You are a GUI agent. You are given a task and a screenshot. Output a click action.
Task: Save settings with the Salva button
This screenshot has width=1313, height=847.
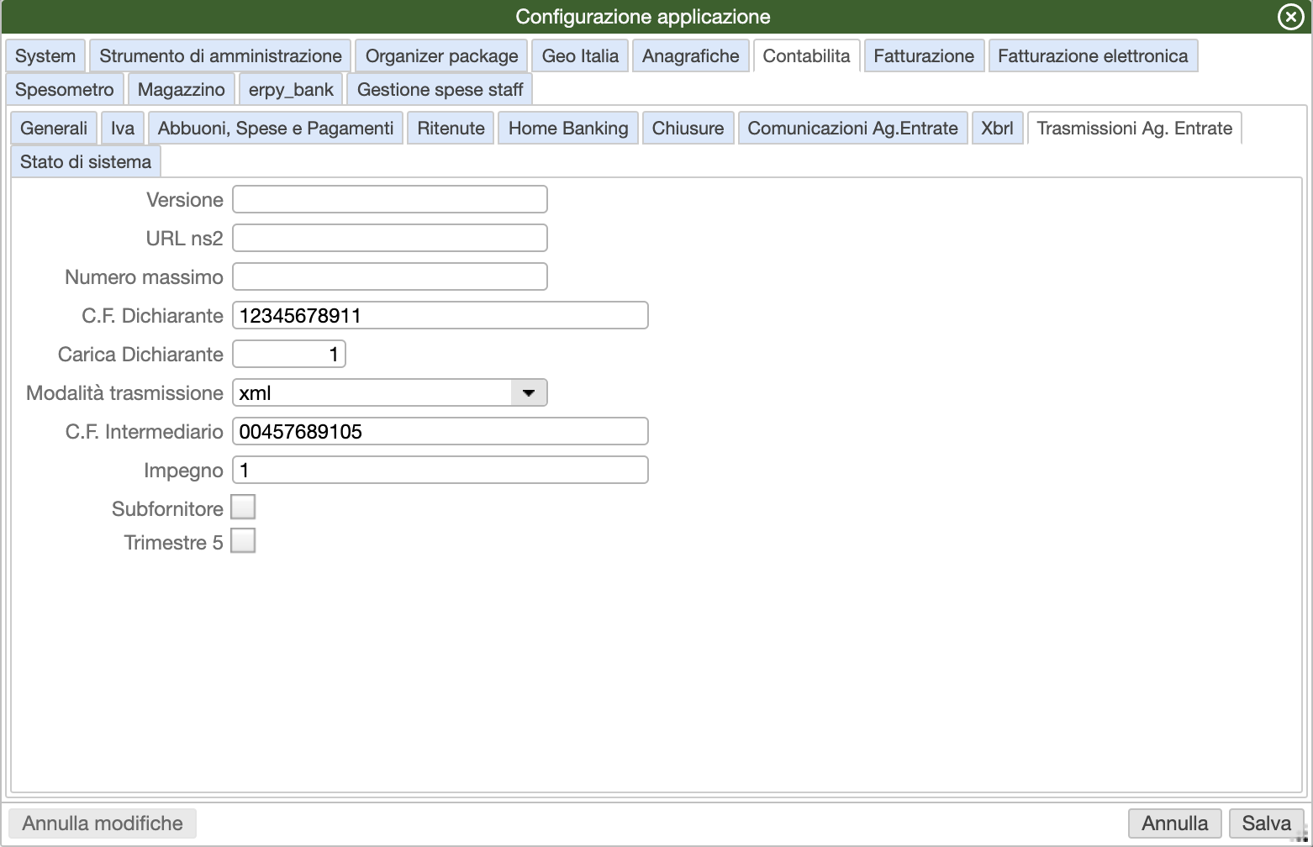[x=1267, y=823]
